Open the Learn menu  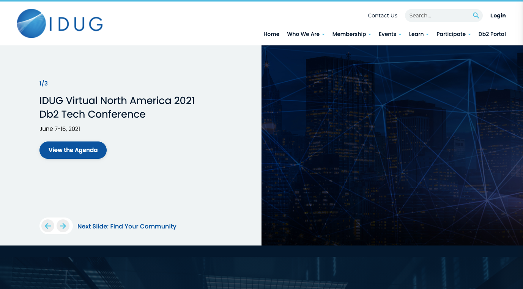(x=416, y=34)
